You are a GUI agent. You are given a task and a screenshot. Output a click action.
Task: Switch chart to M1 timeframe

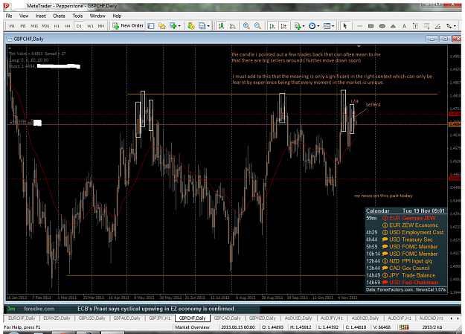click(x=12, y=26)
